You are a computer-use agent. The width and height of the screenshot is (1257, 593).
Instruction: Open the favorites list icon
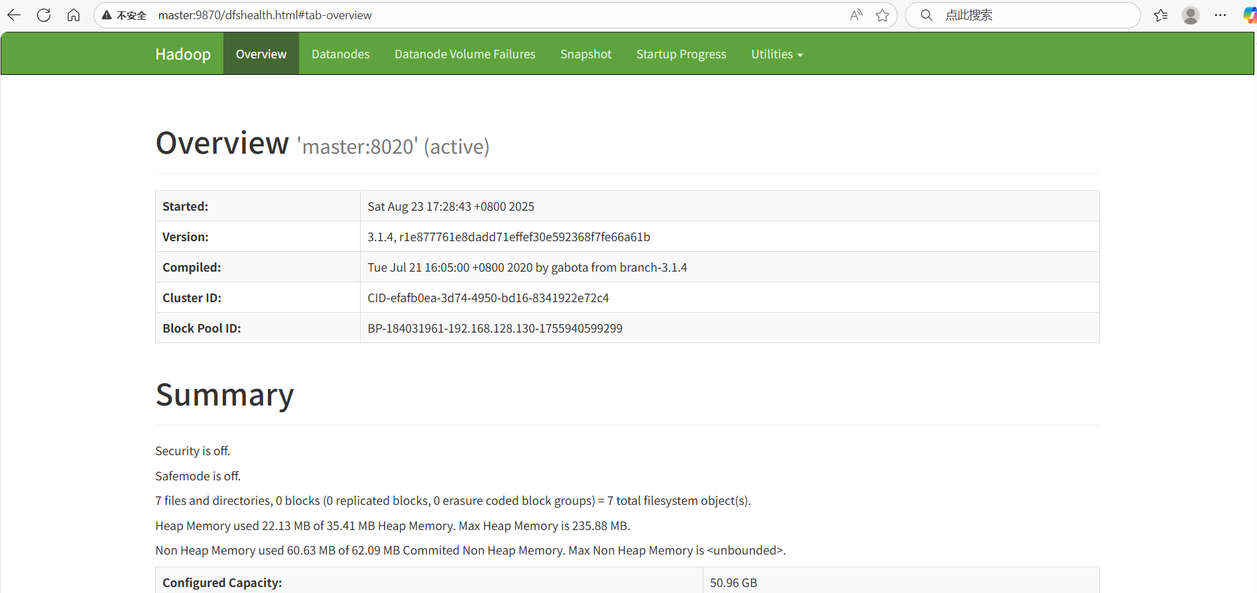pyautogui.click(x=1161, y=15)
